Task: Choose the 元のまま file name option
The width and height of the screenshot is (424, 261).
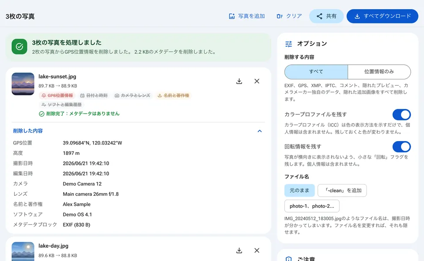Action: click(x=299, y=190)
